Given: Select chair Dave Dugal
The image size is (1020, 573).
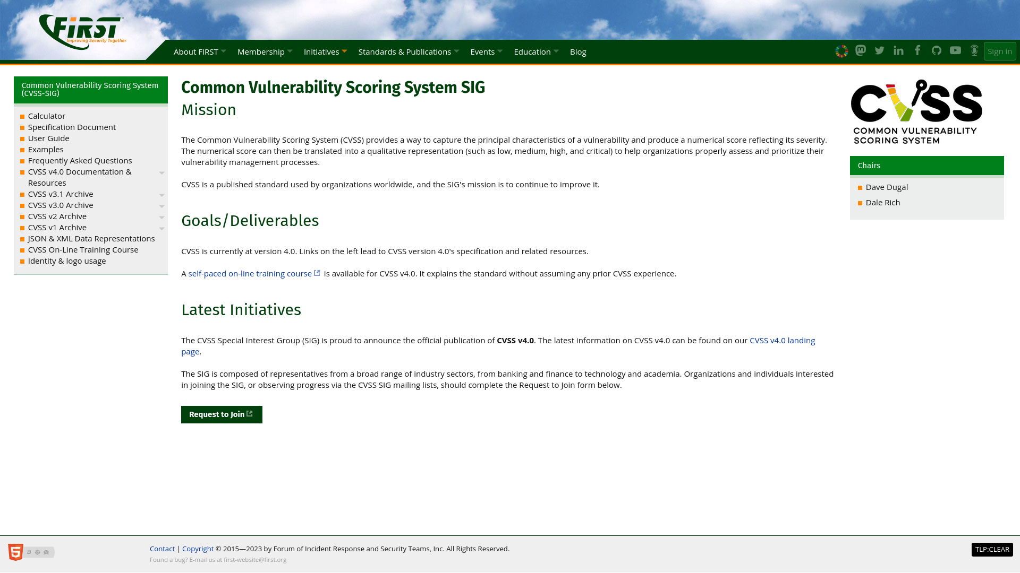Looking at the screenshot, I should pyautogui.click(x=887, y=187).
